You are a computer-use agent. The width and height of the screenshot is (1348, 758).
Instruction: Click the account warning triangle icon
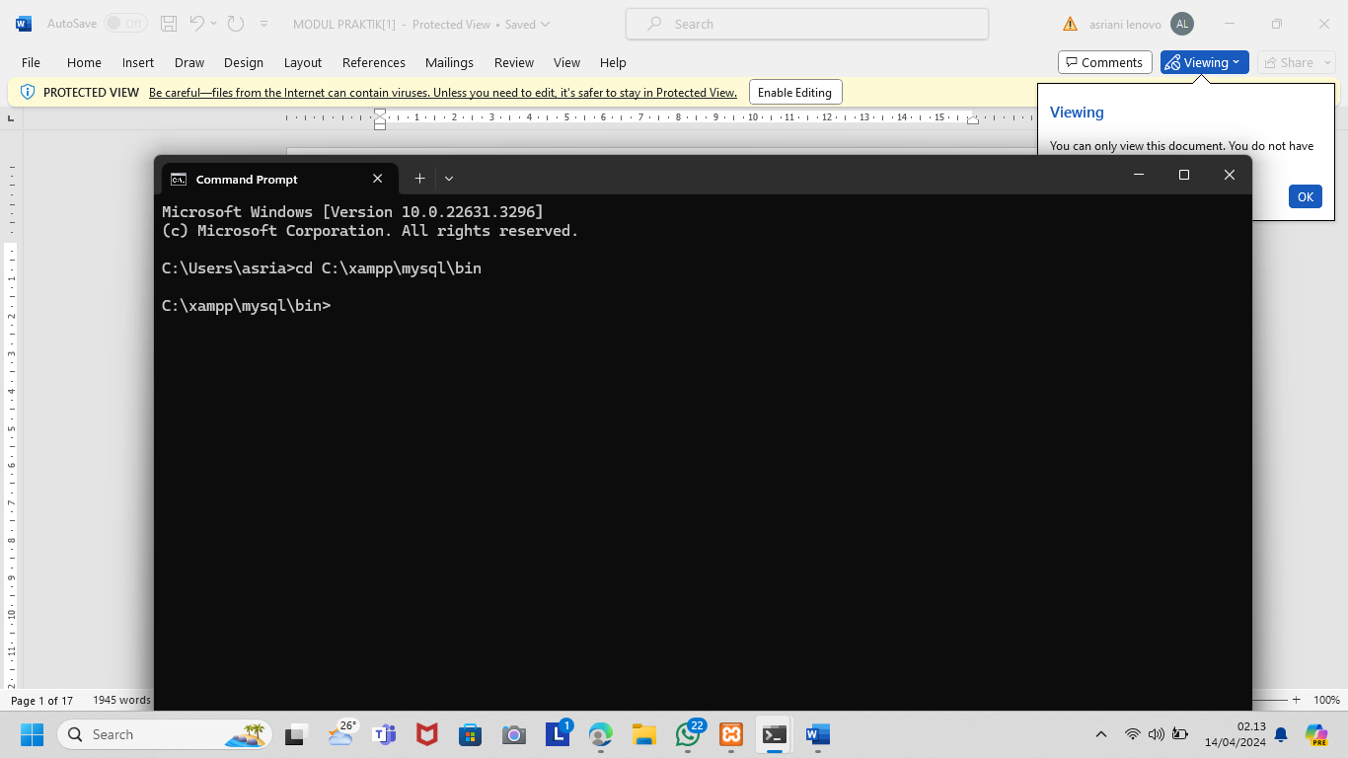click(x=1070, y=24)
